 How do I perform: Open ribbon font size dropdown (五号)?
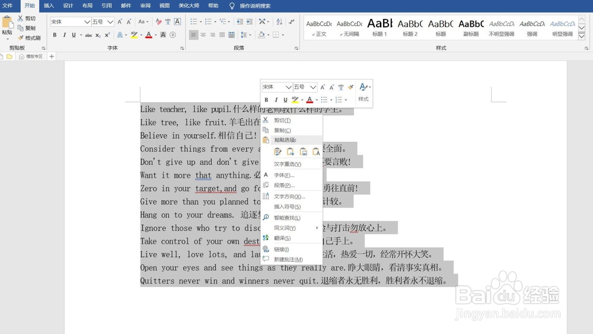[110, 22]
